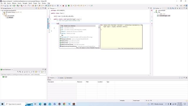Screen dimensions: 188x106
Task: Open Google Chrome from the taskbar
Action: point(64,104)
